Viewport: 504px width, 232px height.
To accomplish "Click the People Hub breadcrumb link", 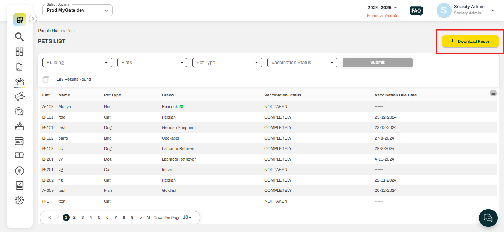I will 49,31.
